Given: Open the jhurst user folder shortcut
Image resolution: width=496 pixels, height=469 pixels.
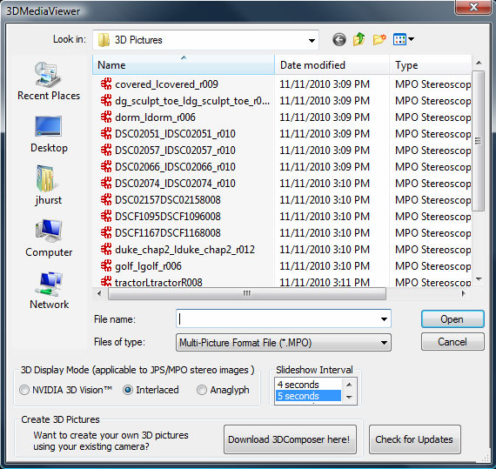Looking at the screenshot, I should [x=49, y=186].
